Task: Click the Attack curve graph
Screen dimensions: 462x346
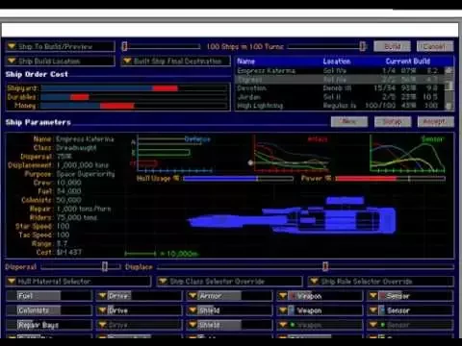Action: tap(291, 154)
